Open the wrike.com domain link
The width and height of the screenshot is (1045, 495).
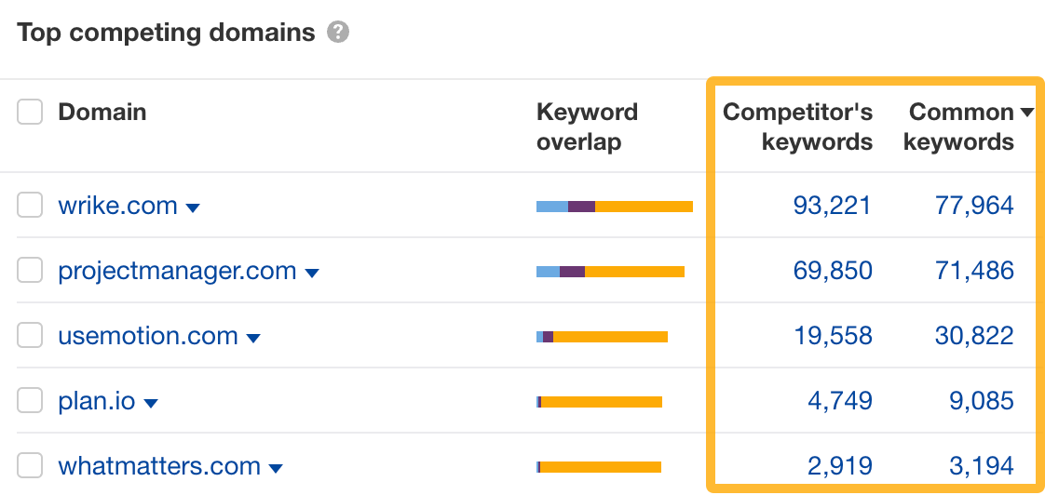tap(118, 206)
